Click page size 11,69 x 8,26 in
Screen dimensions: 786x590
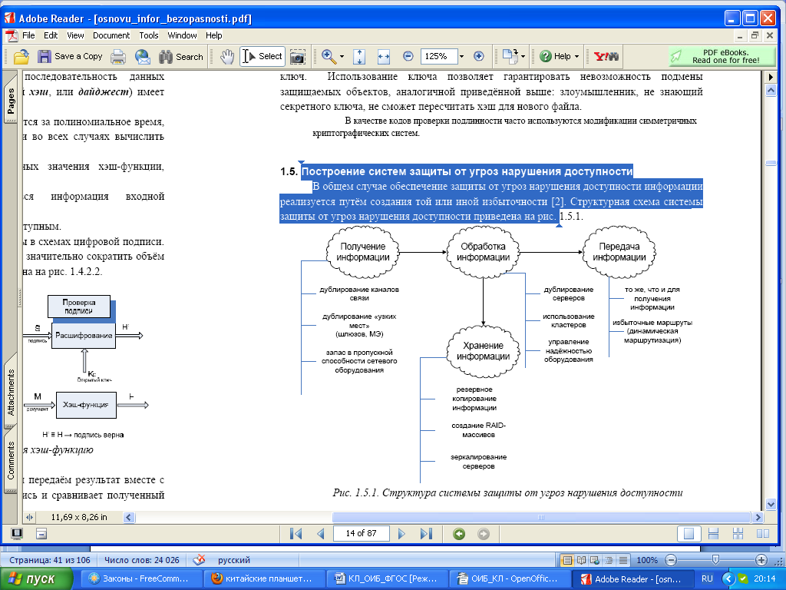79,517
